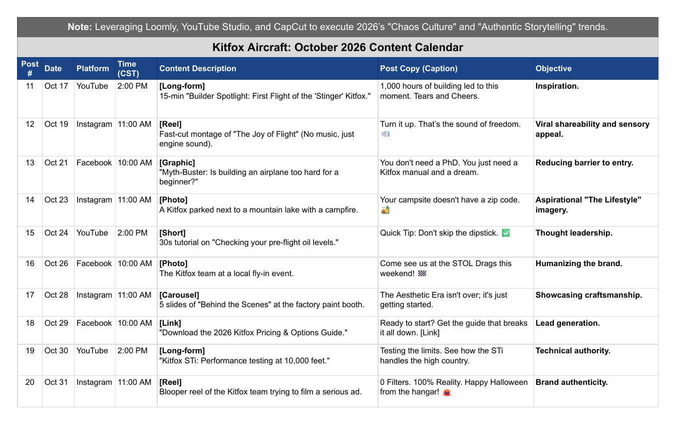Click the Note banner mentioning Loomly and CapCut
676x436 pixels.
click(338, 27)
